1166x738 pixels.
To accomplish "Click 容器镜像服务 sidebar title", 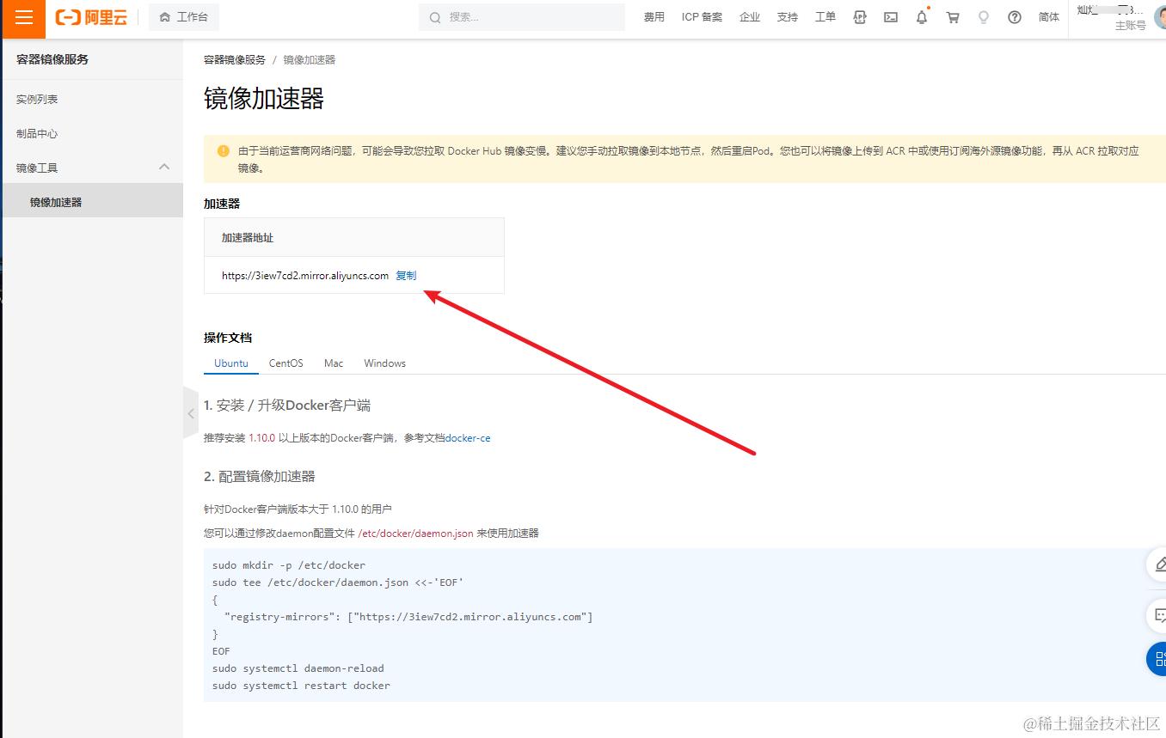I will point(52,59).
